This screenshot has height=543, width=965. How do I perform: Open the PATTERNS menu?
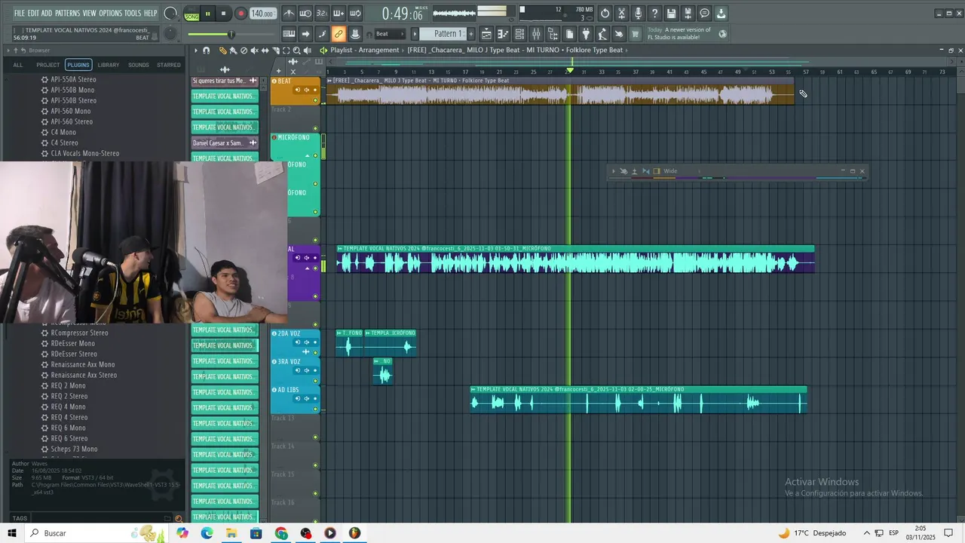coord(67,14)
